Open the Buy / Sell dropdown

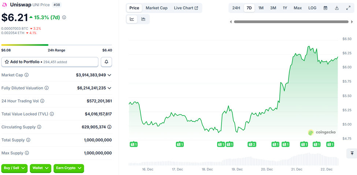click(15, 168)
